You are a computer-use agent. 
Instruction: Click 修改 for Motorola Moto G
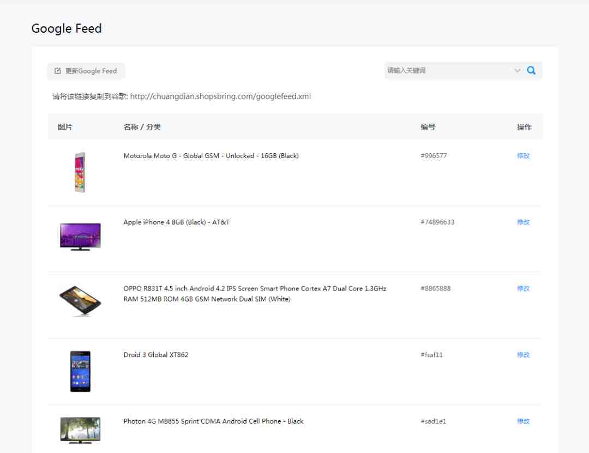(523, 155)
